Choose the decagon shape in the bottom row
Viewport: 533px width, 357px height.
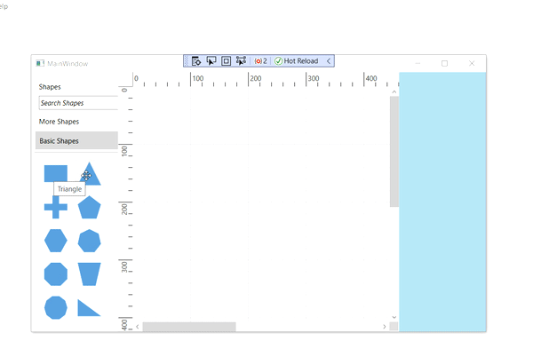pyautogui.click(x=56, y=307)
